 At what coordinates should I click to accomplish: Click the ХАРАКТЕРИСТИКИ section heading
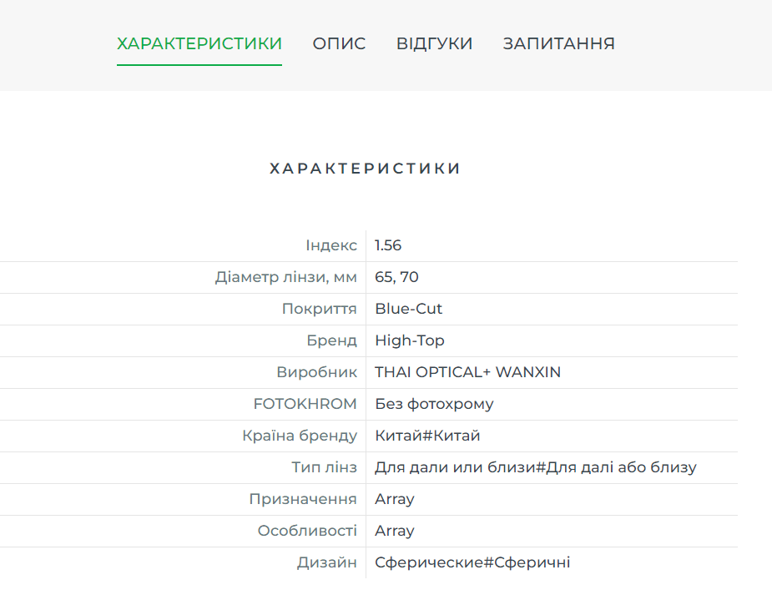coord(365,169)
